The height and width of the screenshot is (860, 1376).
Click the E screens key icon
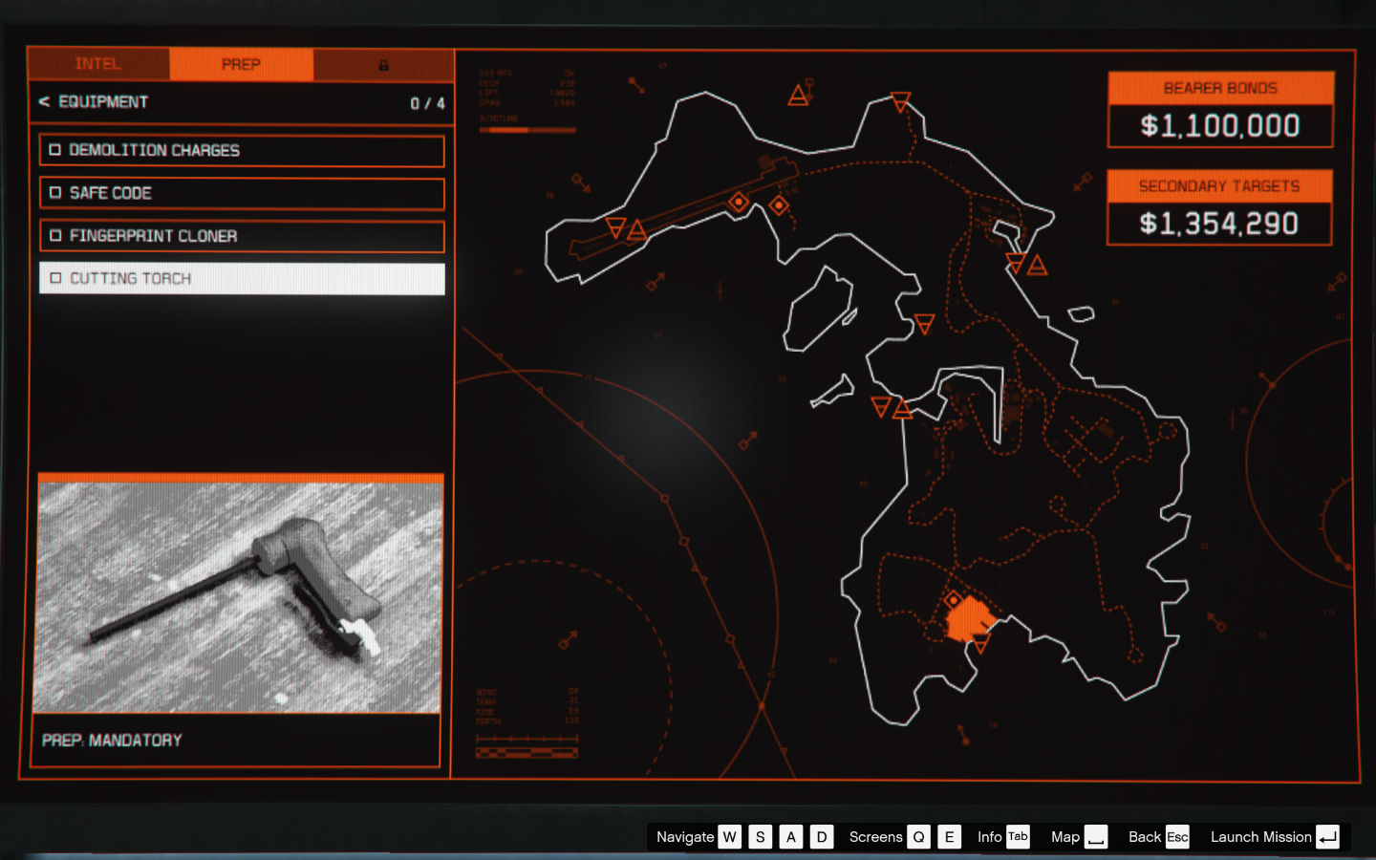(949, 837)
